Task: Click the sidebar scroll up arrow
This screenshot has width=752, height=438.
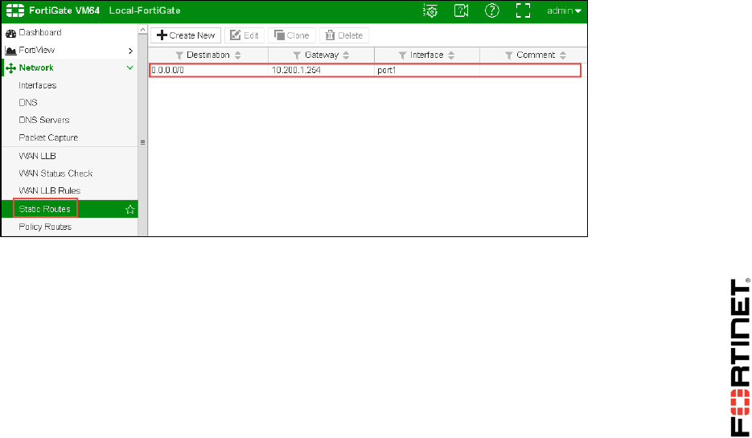Action: point(142,29)
